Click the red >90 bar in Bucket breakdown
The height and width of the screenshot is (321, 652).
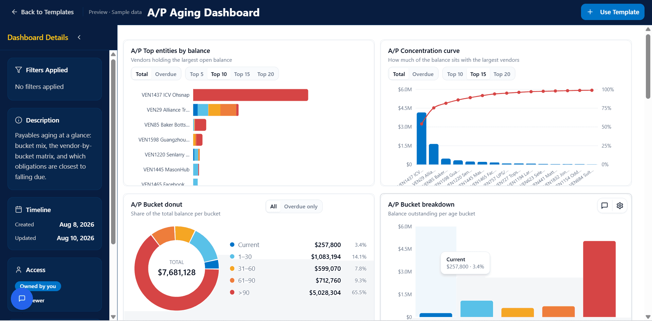tap(599, 279)
